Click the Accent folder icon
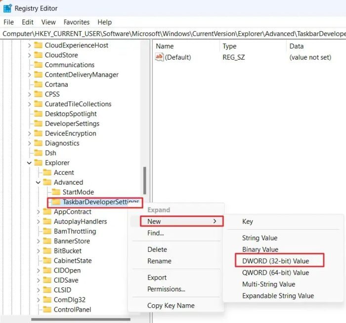 (47, 172)
